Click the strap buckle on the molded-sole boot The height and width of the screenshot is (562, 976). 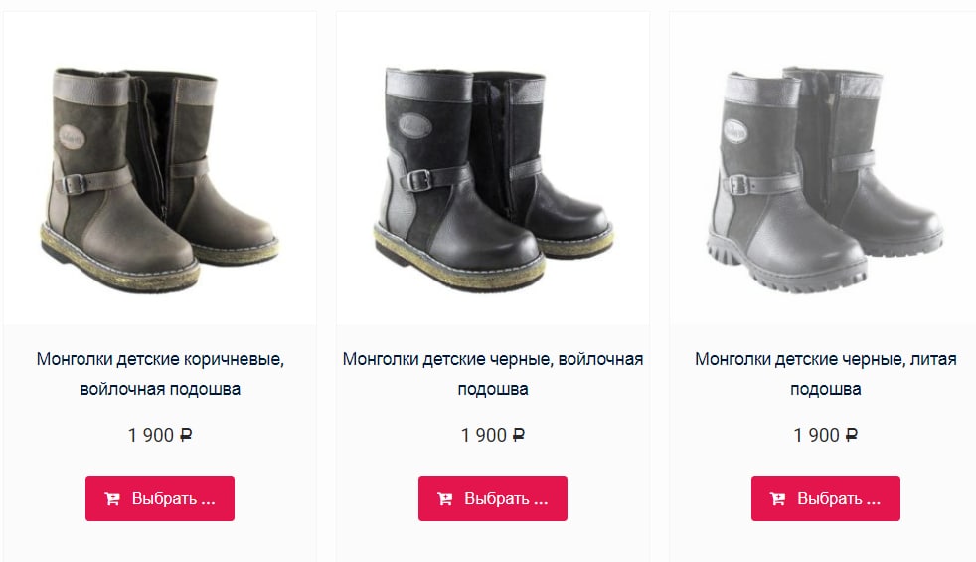[x=737, y=185]
